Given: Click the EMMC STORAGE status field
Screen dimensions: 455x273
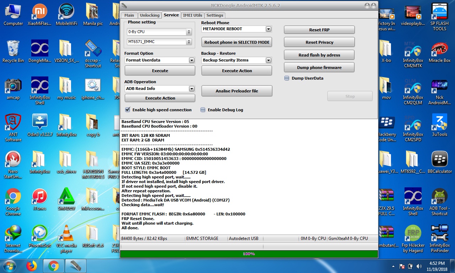Looking at the screenshot, I should [206, 239].
